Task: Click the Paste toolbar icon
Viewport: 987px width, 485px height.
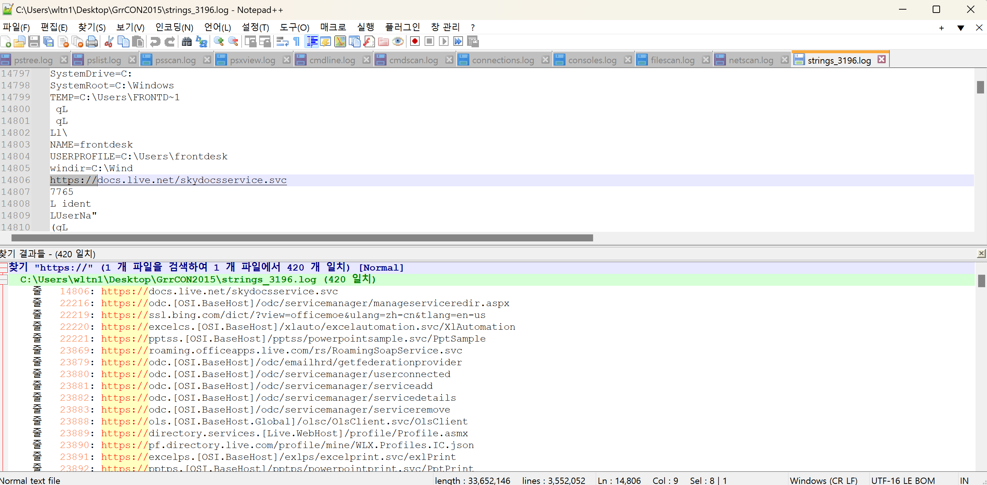Action: click(138, 41)
